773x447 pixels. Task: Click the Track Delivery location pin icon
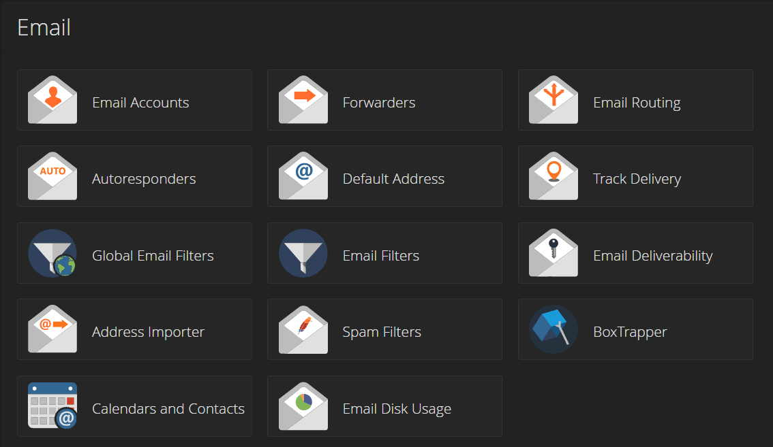pyautogui.click(x=554, y=176)
